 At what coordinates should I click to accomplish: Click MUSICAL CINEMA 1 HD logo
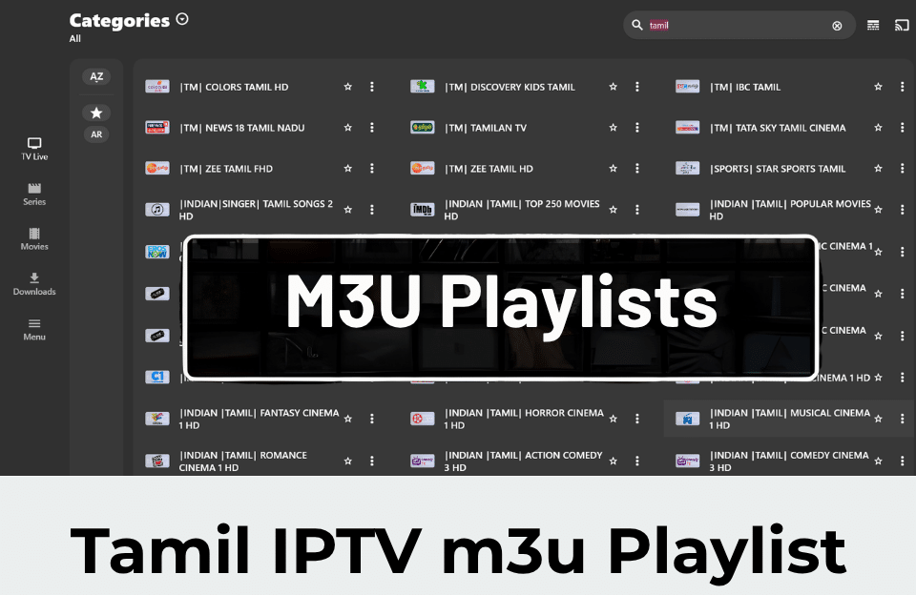click(688, 419)
